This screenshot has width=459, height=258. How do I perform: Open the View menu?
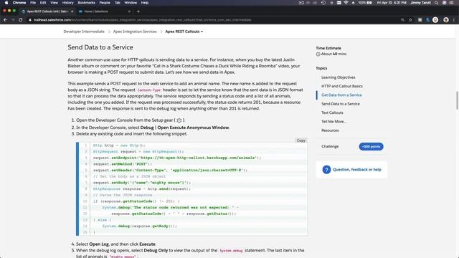[x=55, y=3]
